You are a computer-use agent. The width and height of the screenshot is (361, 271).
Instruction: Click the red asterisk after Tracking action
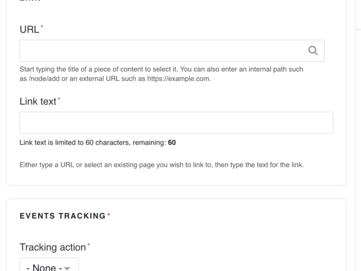point(89,245)
